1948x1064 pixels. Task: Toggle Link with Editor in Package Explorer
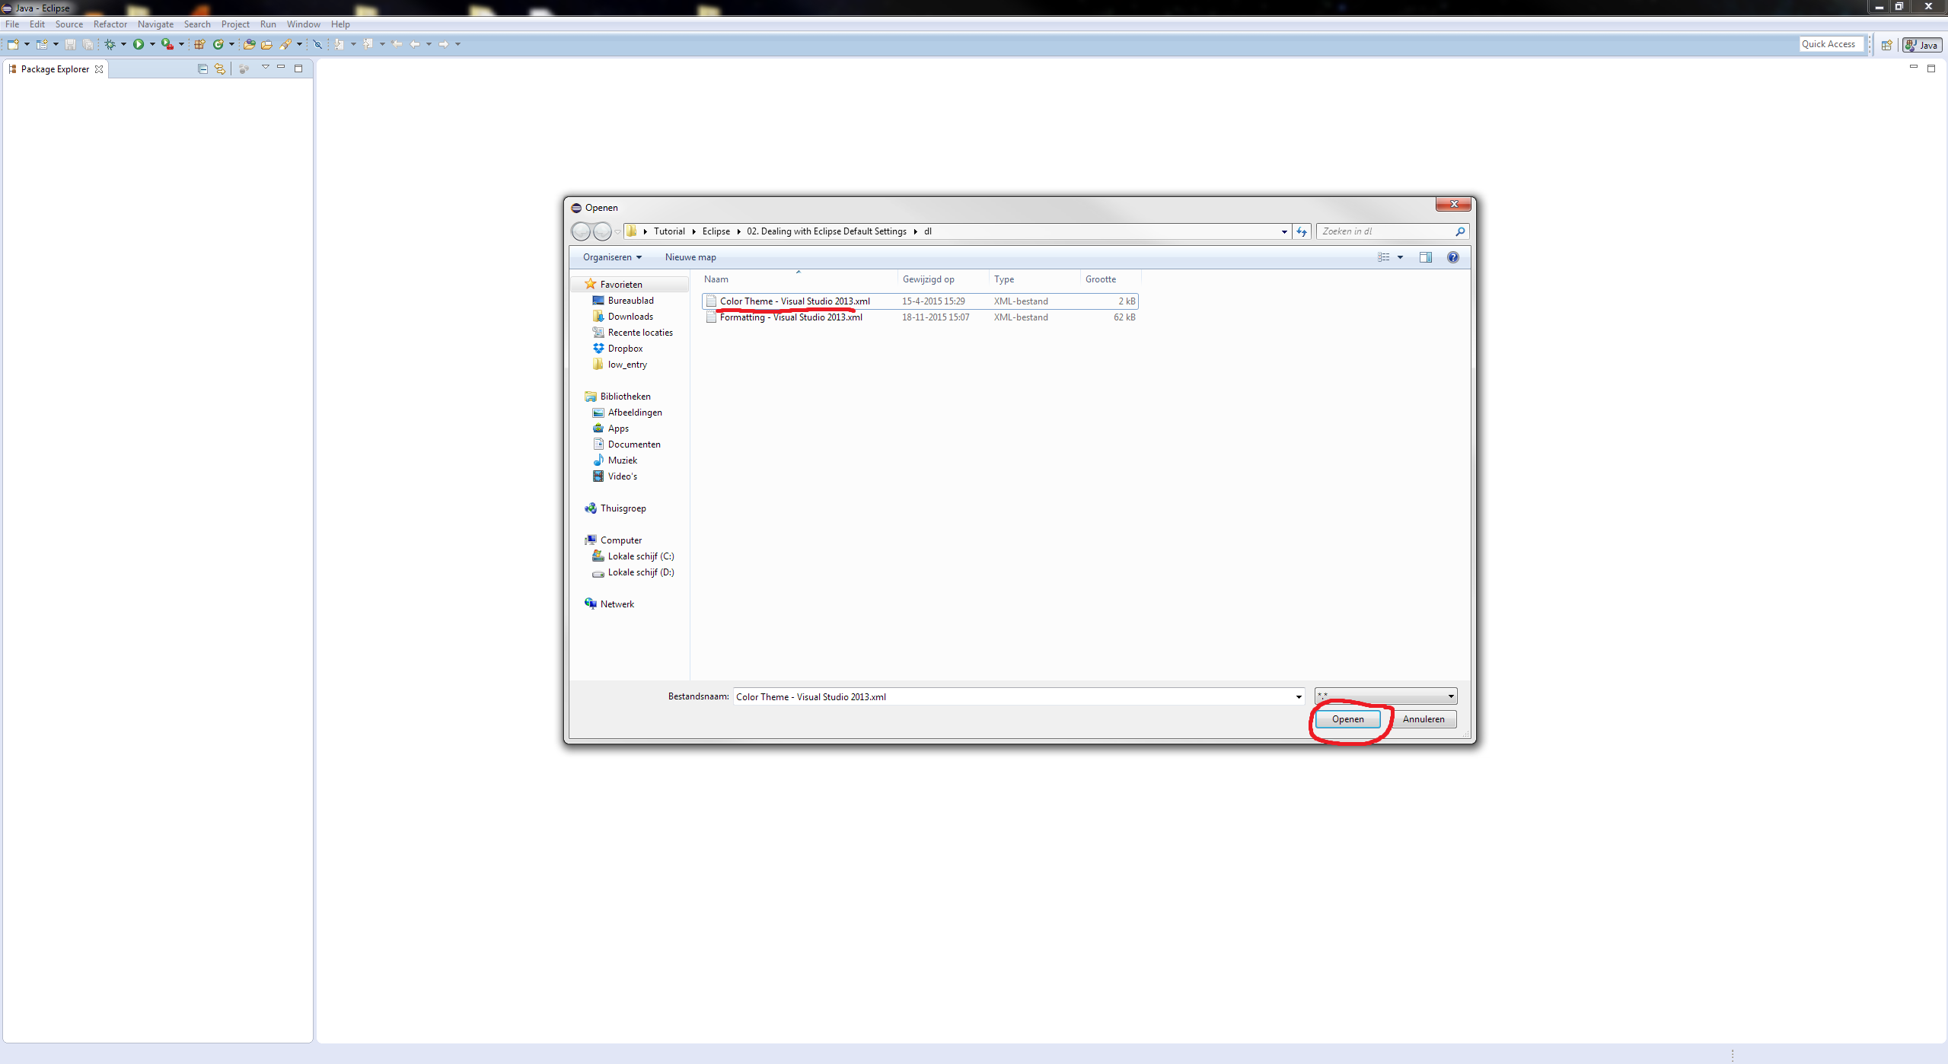click(x=219, y=68)
